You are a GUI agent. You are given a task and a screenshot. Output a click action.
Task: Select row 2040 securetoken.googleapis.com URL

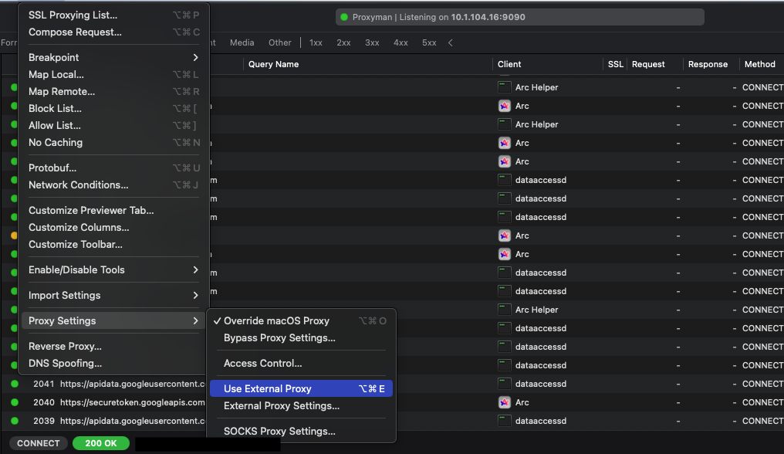tap(133, 402)
